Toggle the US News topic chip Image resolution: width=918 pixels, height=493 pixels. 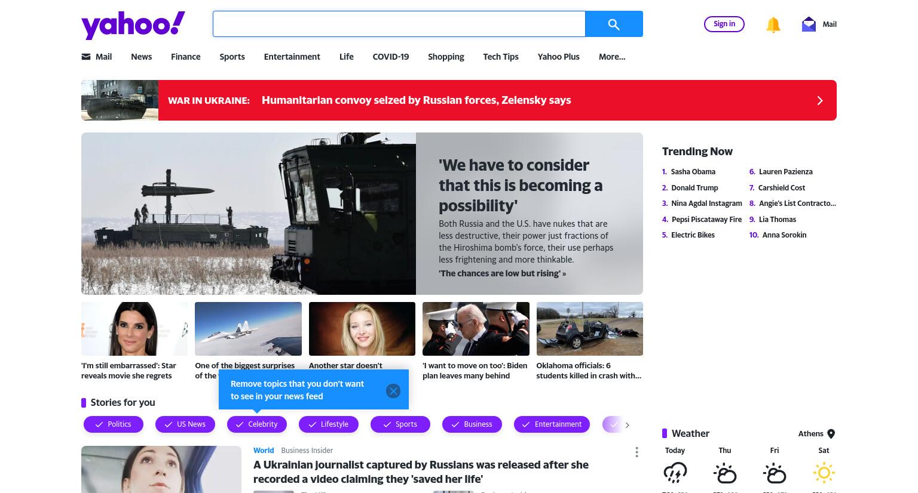[185, 424]
